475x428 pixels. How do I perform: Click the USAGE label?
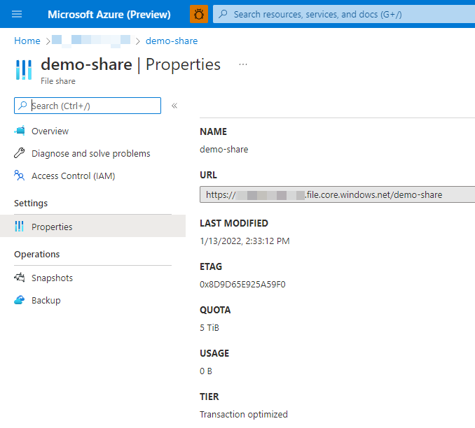click(214, 353)
